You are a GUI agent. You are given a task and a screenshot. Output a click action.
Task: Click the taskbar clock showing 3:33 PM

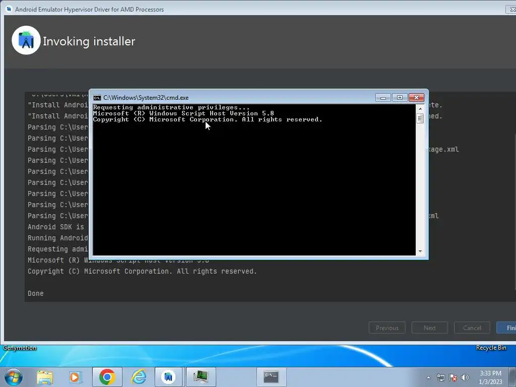pos(490,377)
